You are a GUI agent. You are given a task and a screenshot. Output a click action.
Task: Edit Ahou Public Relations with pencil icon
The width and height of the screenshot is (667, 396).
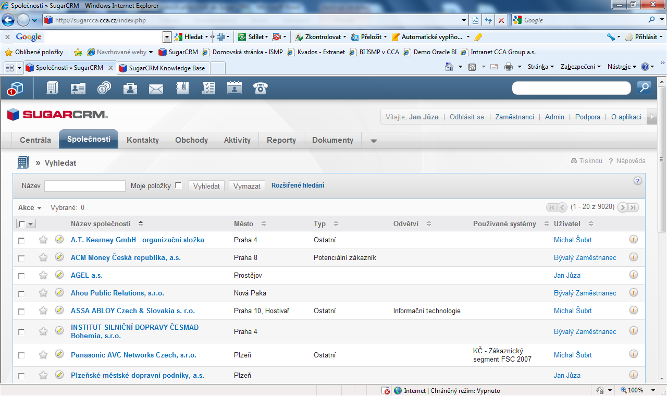59,292
